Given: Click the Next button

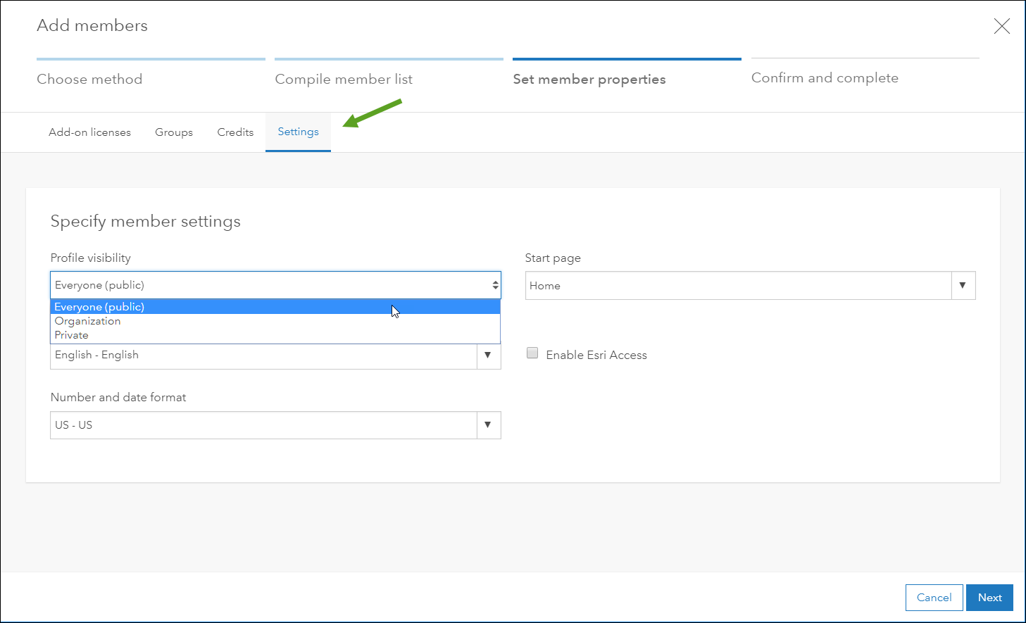Looking at the screenshot, I should point(989,598).
